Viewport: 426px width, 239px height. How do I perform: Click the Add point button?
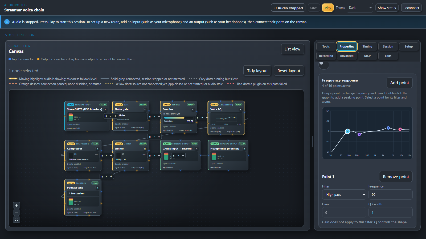click(399, 83)
